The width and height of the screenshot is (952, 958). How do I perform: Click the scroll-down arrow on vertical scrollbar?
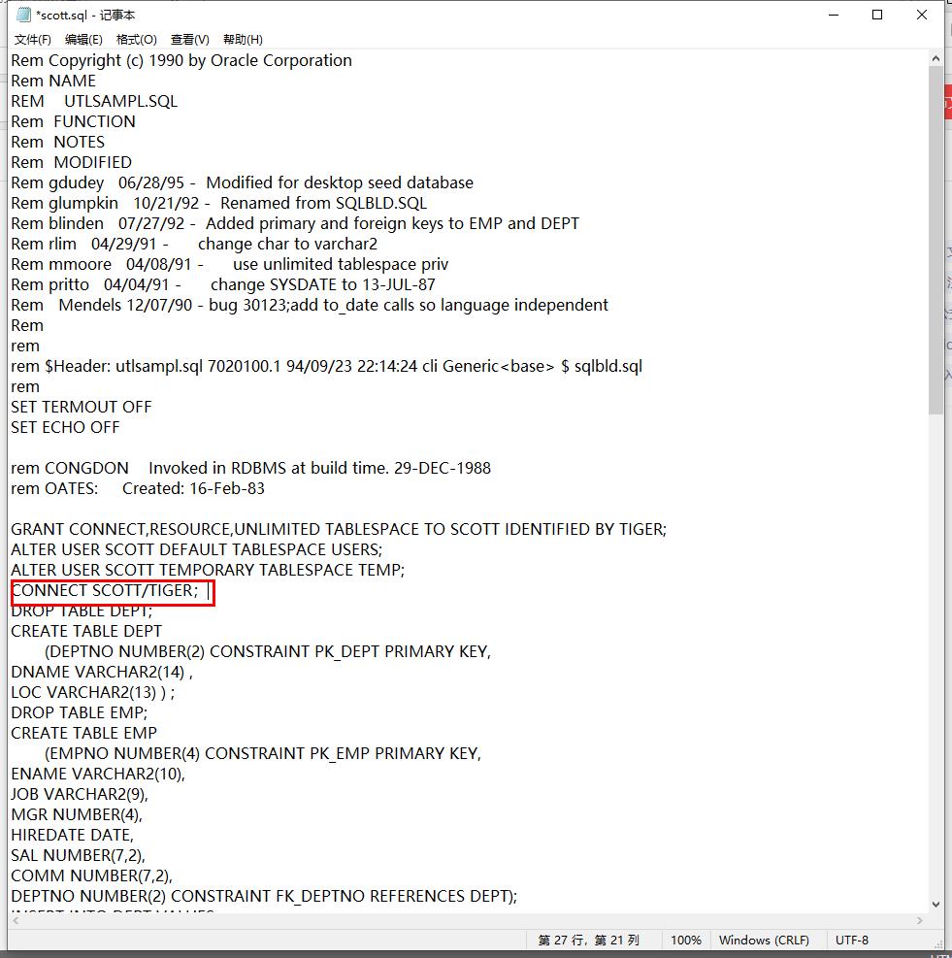point(935,904)
